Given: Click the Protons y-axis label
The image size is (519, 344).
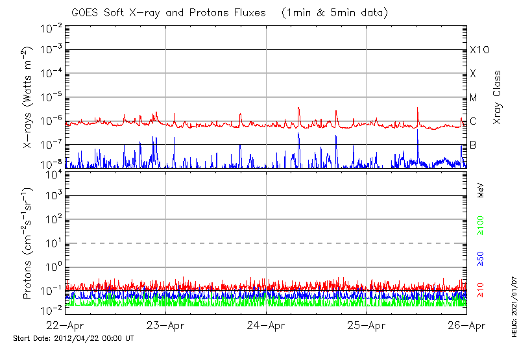Looking at the screenshot, I should [x=29, y=243].
